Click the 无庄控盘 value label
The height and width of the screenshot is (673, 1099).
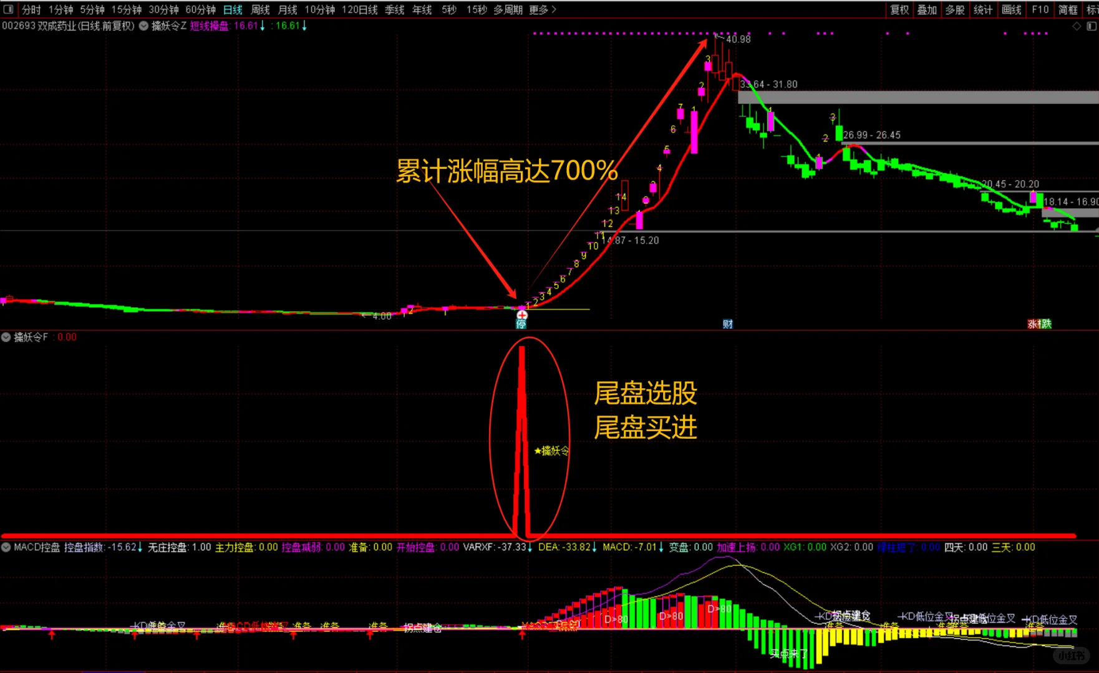click(180, 547)
